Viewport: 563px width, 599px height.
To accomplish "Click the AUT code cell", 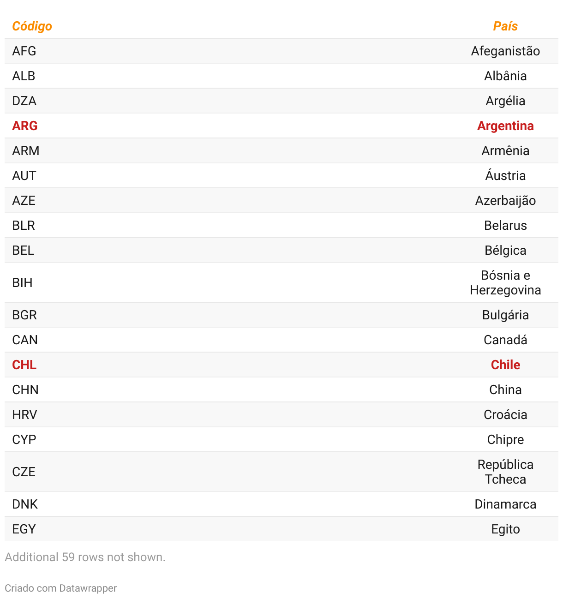I will click(24, 176).
